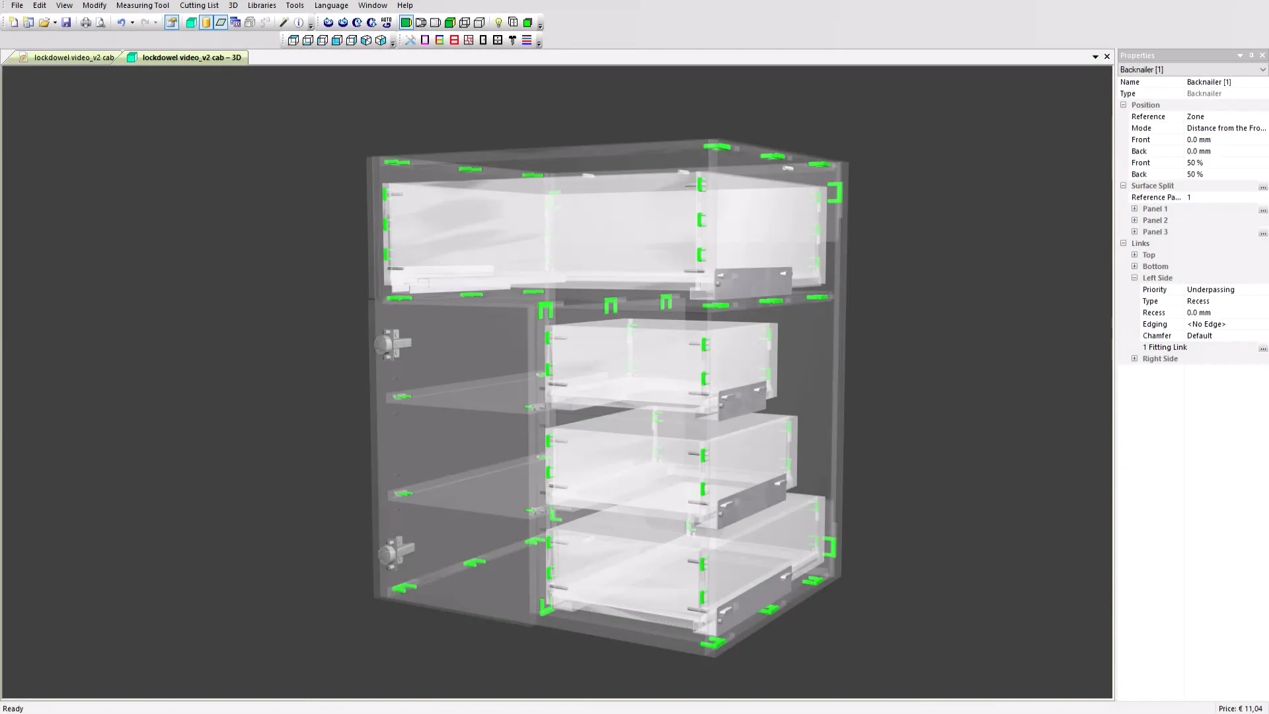Click the ... button beside 1 Fitting Link

tap(1263, 349)
